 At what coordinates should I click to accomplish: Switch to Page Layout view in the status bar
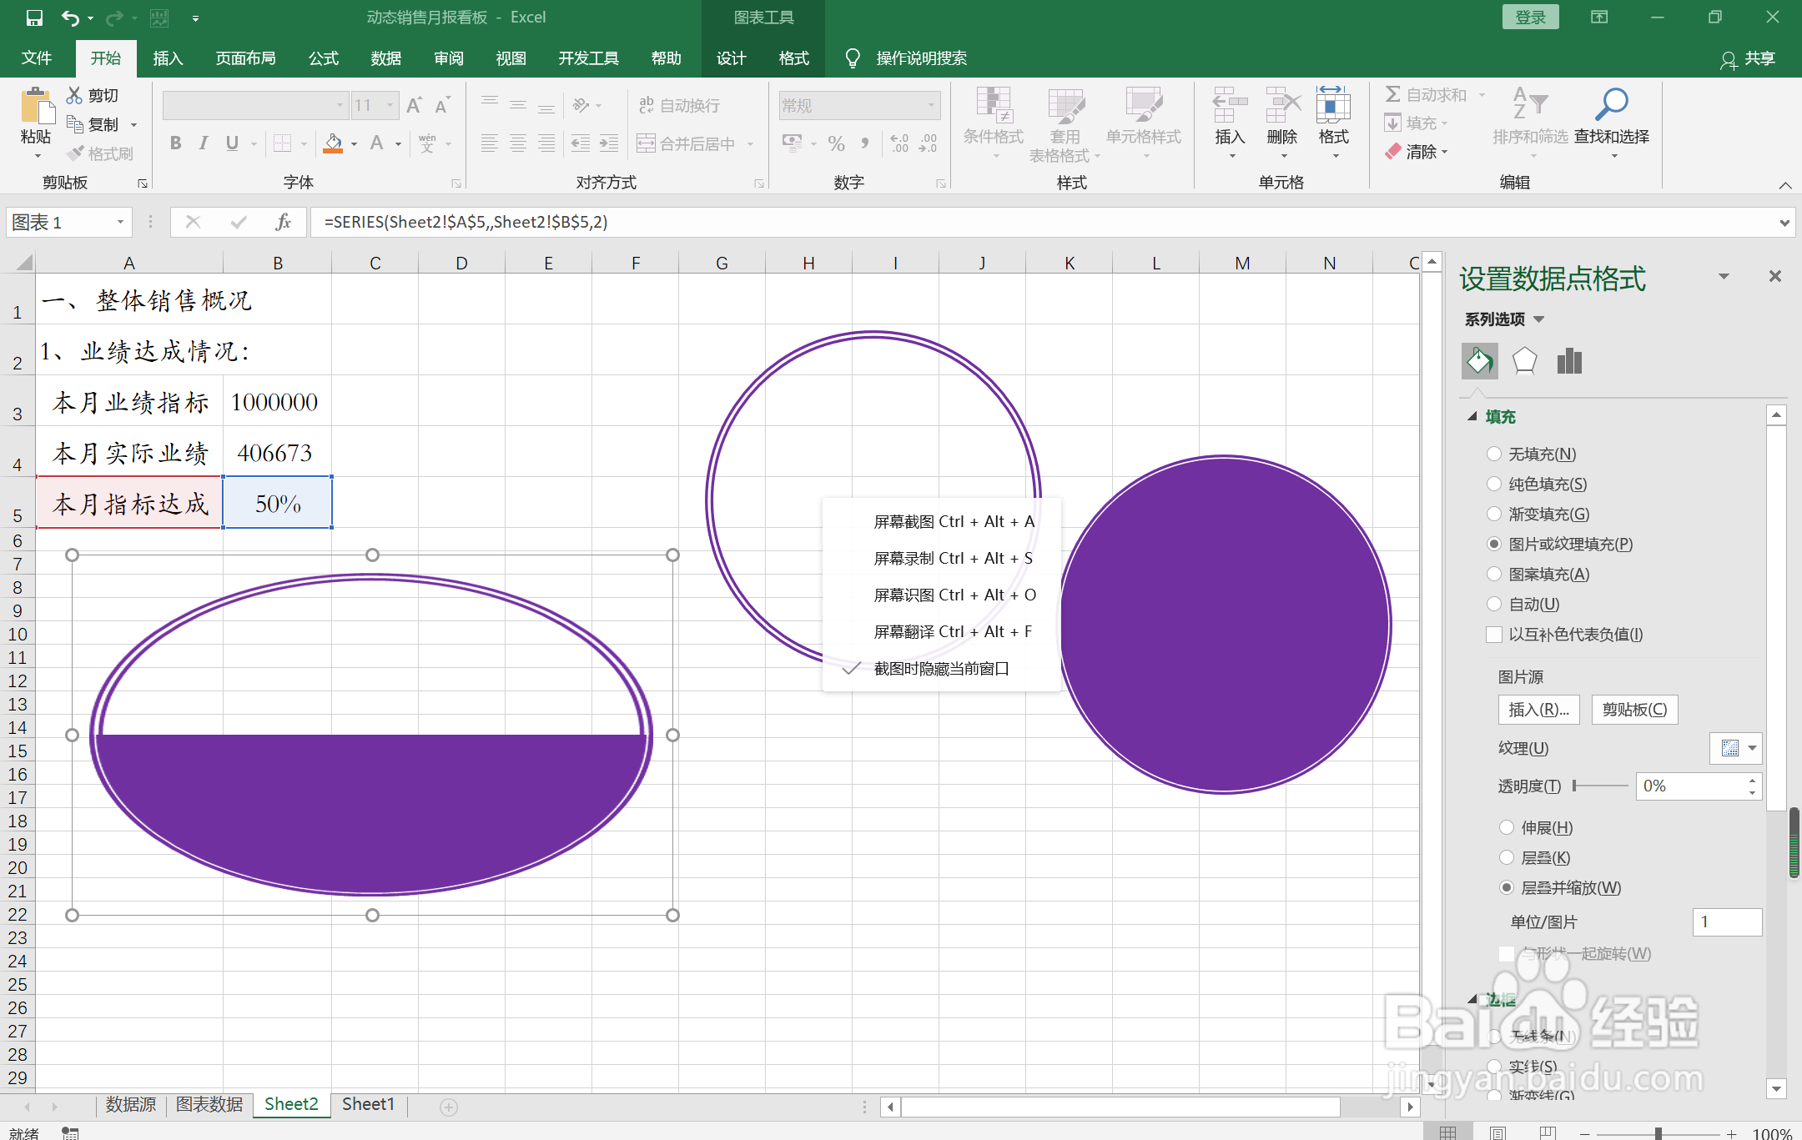tap(1497, 1132)
